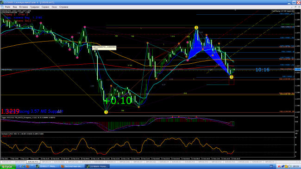Viewport: 301px width, 169px height.
Task: Show desktop via quick launch icon
Action: coord(19,166)
